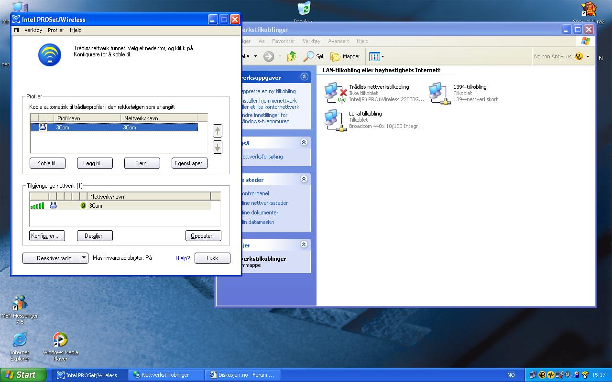The image size is (612, 382).
Task: Open Avansert menu in Nettverkstilkoblinger window
Action: (339, 41)
